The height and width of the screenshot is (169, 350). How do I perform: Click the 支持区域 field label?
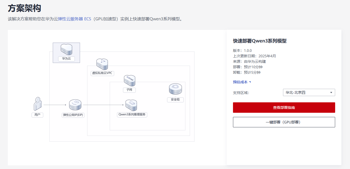tap(241, 93)
